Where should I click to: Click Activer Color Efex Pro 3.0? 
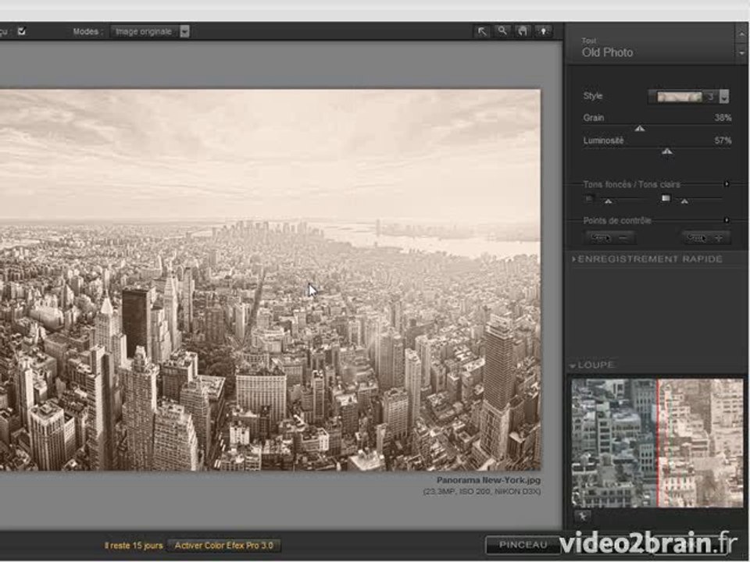[224, 546]
